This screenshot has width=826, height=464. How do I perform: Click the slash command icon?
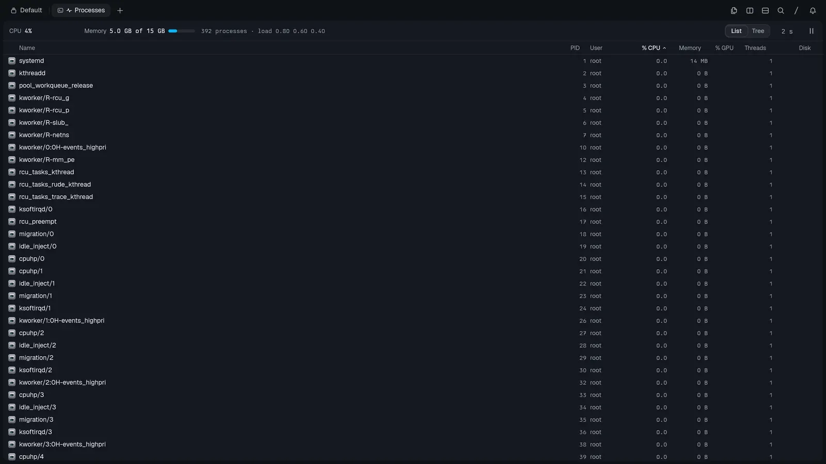[796, 10]
